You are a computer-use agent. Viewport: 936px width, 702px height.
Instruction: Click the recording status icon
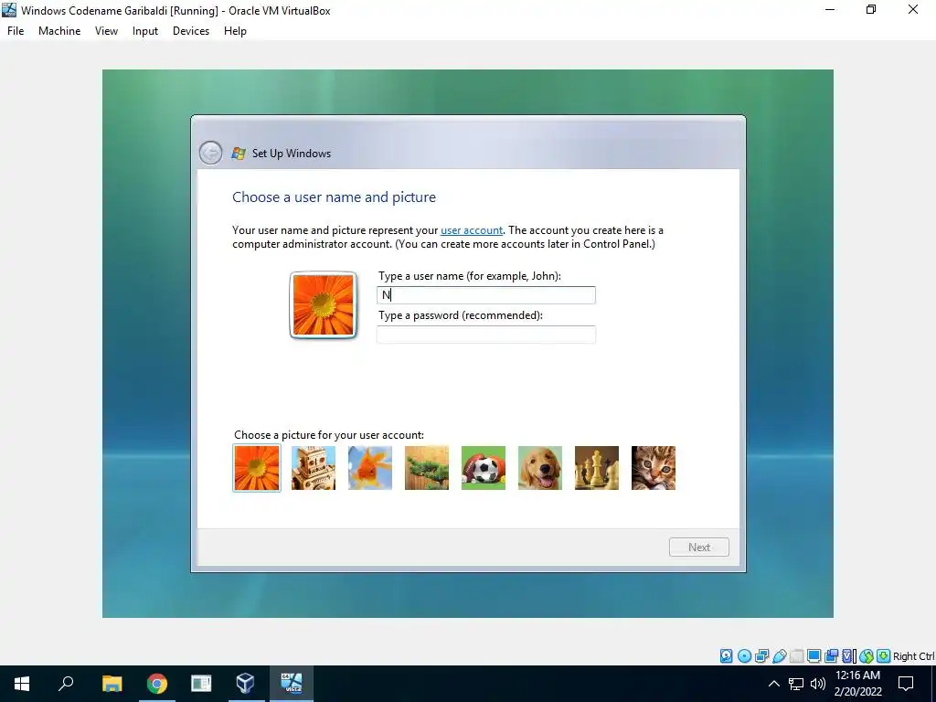click(831, 656)
